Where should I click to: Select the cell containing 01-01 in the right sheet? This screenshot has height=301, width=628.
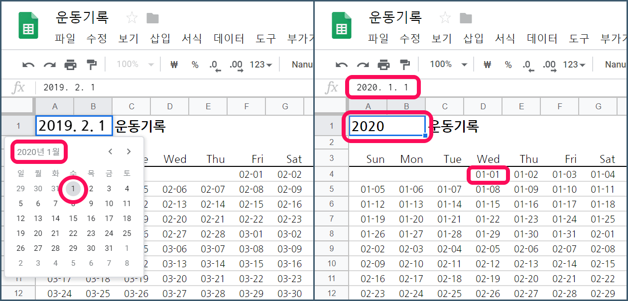click(488, 174)
